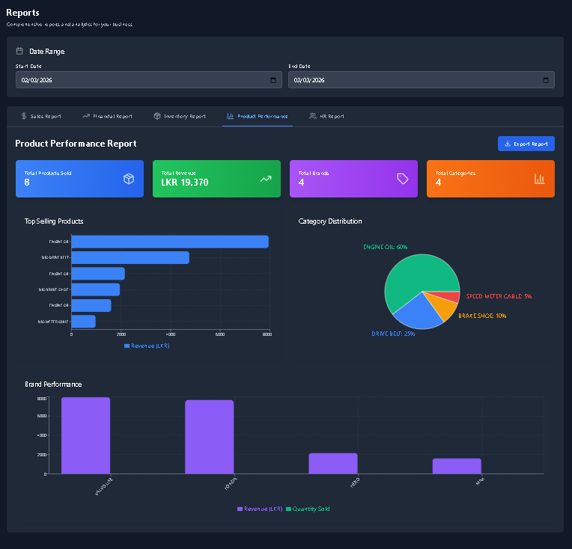The image size is (572, 549).
Task: Click the Top Selling Products chart title
Action: tap(54, 221)
